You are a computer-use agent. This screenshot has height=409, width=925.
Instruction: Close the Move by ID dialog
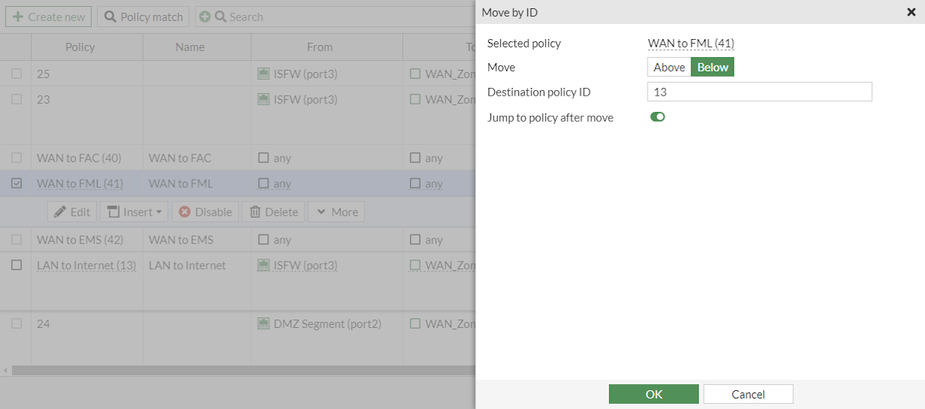click(x=911, y=12)
